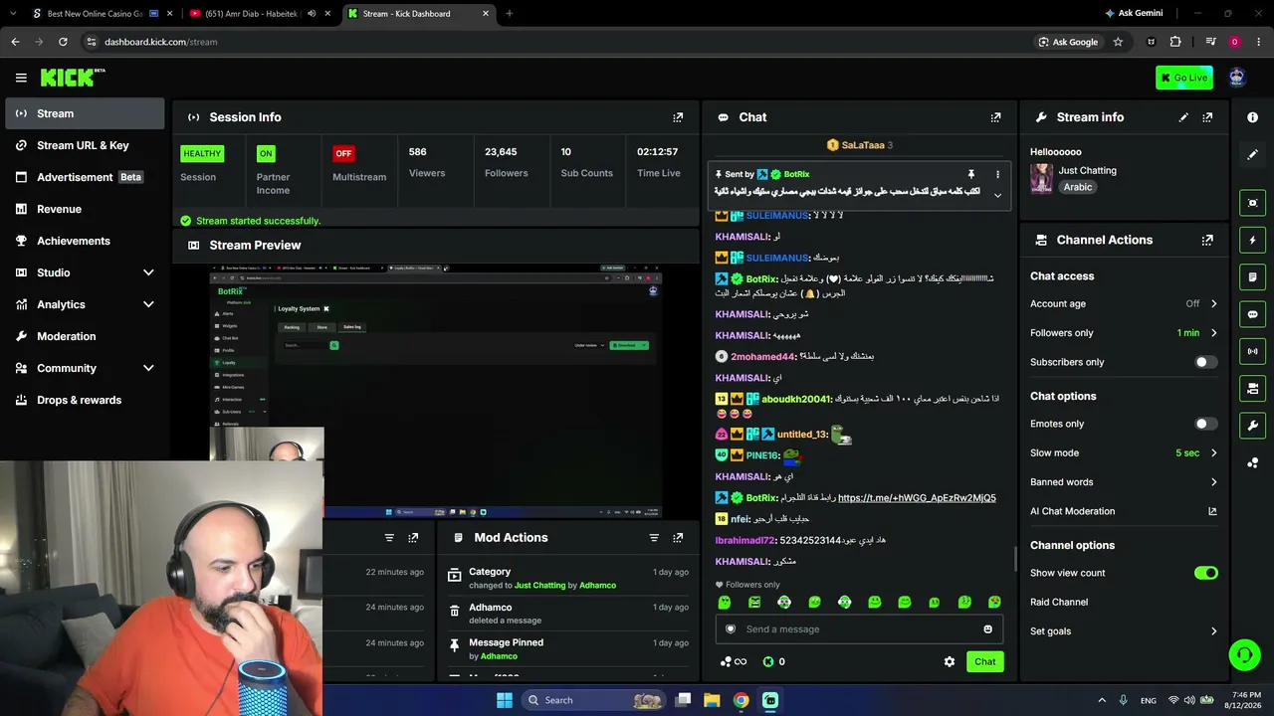Send message with Chat button
The image size is (1274, 716).
[984, 662]
